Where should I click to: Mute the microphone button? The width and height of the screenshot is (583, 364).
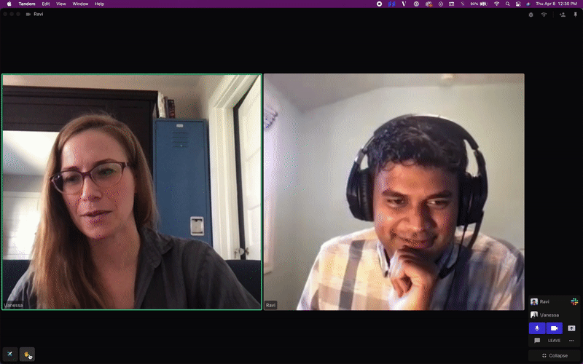(x=536, y=328)
